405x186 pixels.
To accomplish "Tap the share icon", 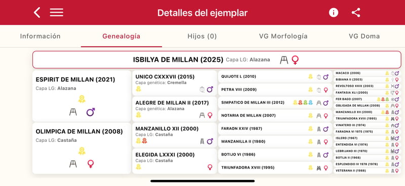I will [356, 13].
